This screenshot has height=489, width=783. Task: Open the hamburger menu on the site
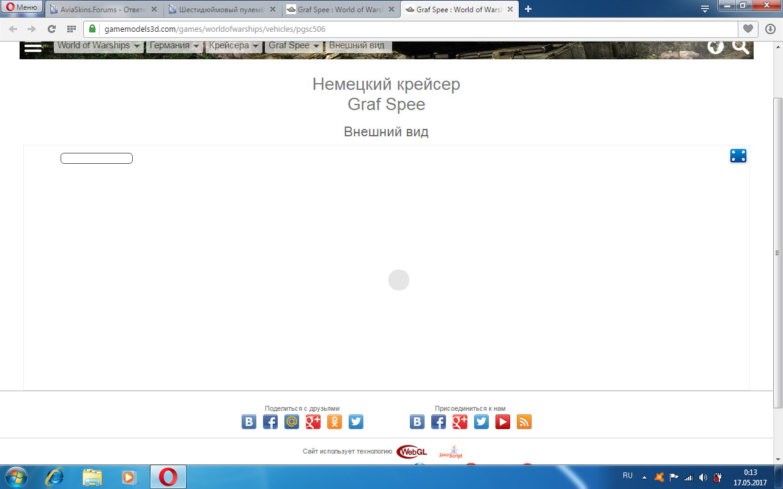(x=33, y=47)
